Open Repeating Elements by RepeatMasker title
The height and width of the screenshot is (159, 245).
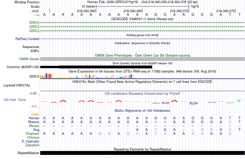(x=142, y=149)
